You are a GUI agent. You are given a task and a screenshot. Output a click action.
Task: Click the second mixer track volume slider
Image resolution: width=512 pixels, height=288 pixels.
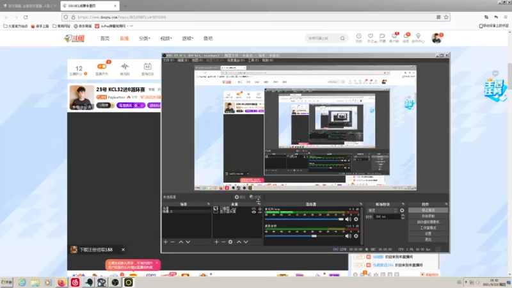[x=304, y=236]
